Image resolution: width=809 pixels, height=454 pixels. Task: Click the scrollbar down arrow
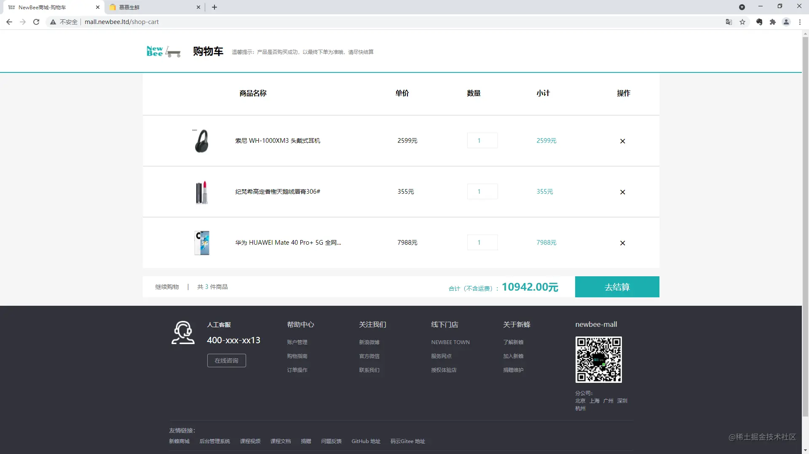pyautogui.click(x=805, y=450)
